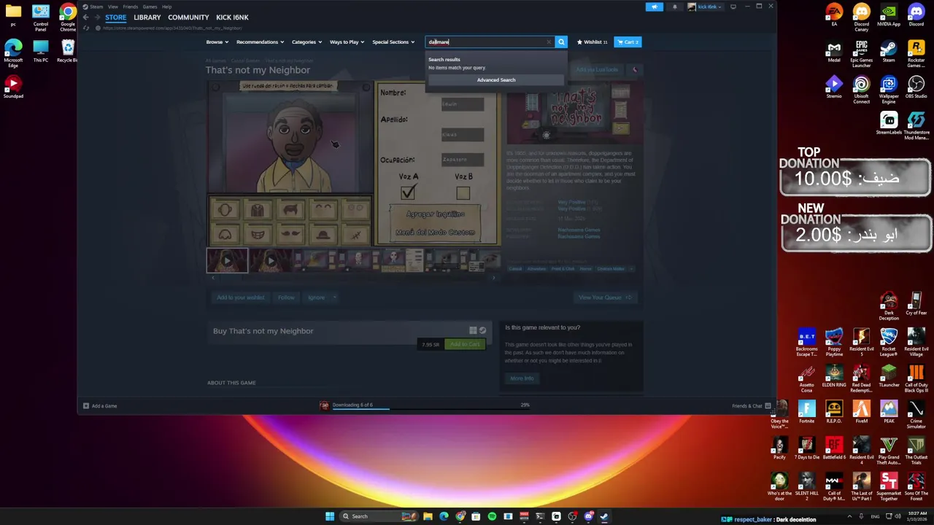Viewport: 934px width, 525px height.
Task: Open Supermarket Together desktop shortcut
Action: (x=889, y=487)
